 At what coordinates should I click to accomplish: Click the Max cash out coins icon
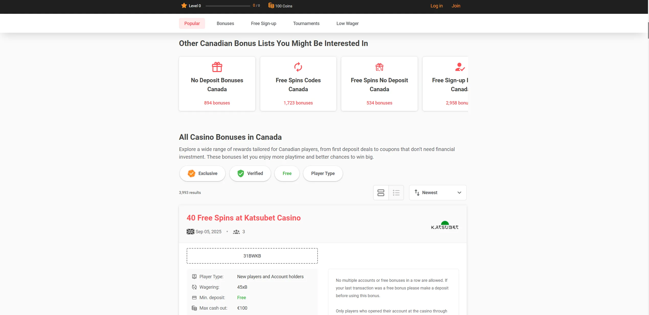click(194, 308)
